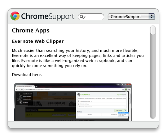Open the ChromeSupport dropdown menu
Image resolution: width=167 pixels, height=138 pixels.
(131, 17)
